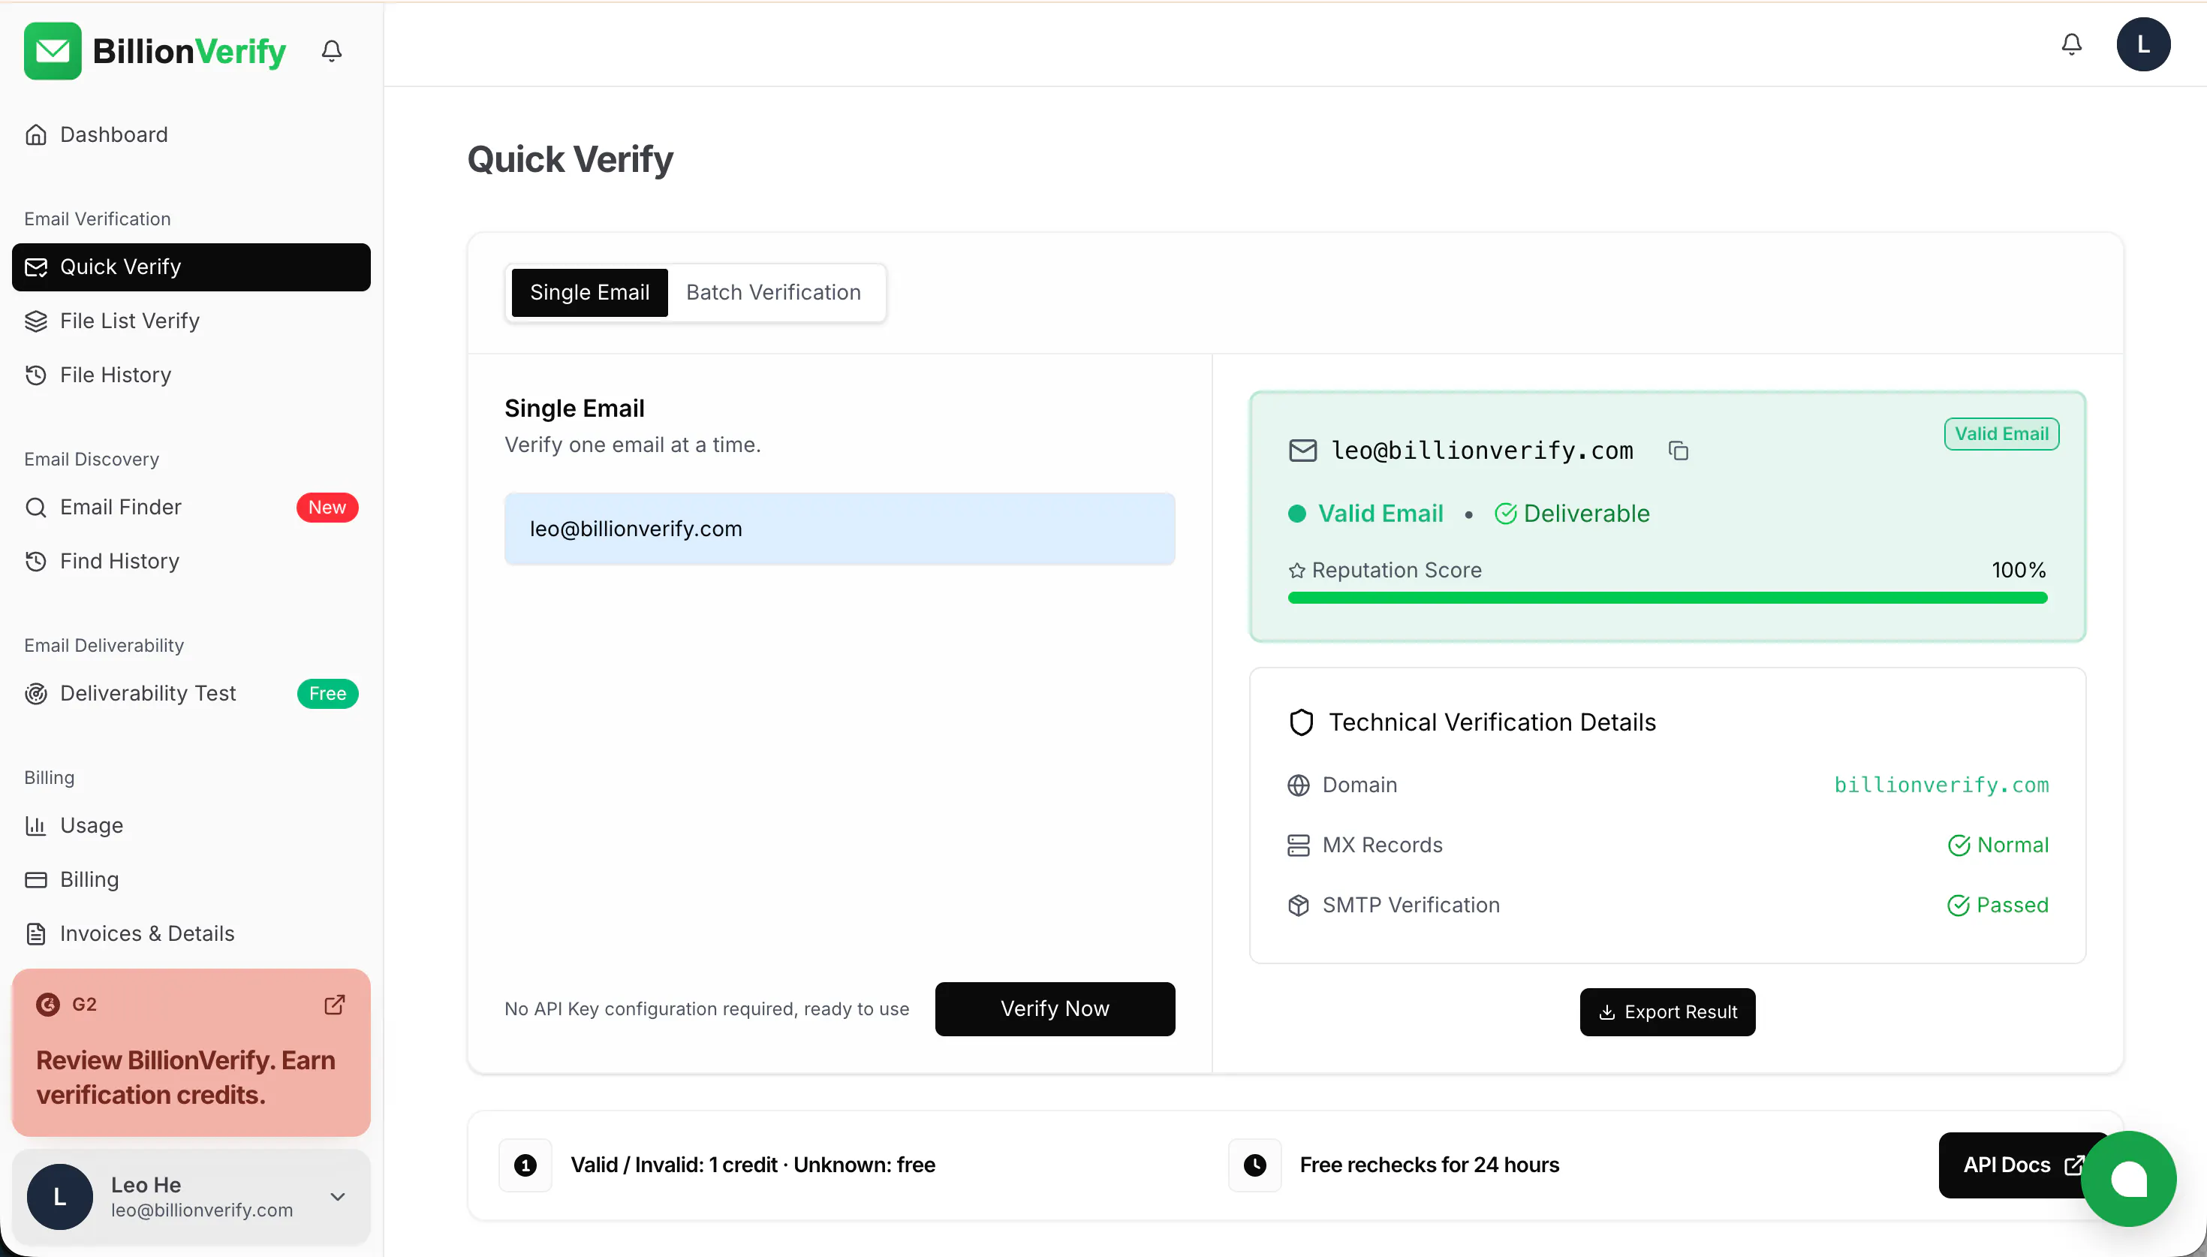
Task: Select Quick Verify in sidebar
Action: tap(191, 267)
